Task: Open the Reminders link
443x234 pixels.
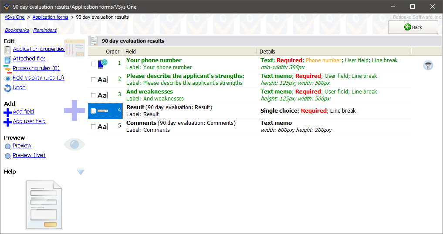Action: point(45,30)
